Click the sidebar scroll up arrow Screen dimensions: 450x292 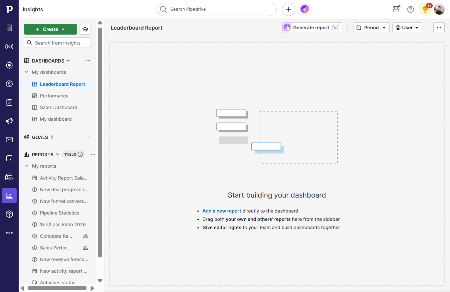(100, 23)
